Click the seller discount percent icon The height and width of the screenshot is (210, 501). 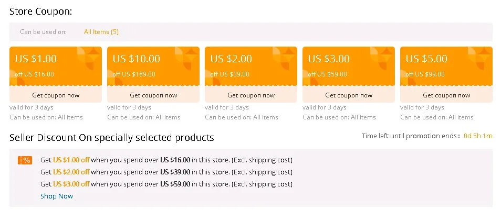(25, 160)
